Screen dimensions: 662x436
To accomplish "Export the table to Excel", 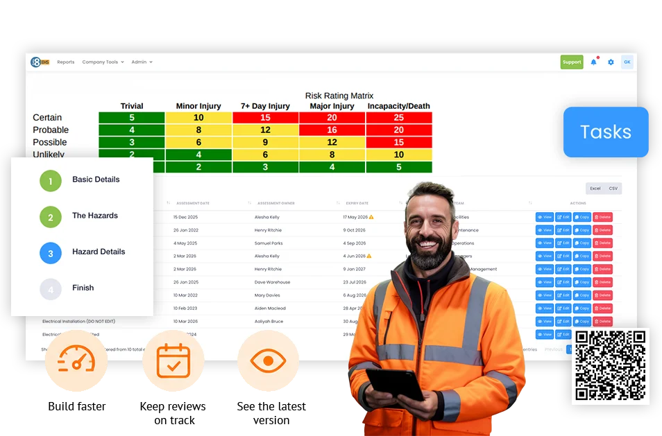I will pos(595,189).
